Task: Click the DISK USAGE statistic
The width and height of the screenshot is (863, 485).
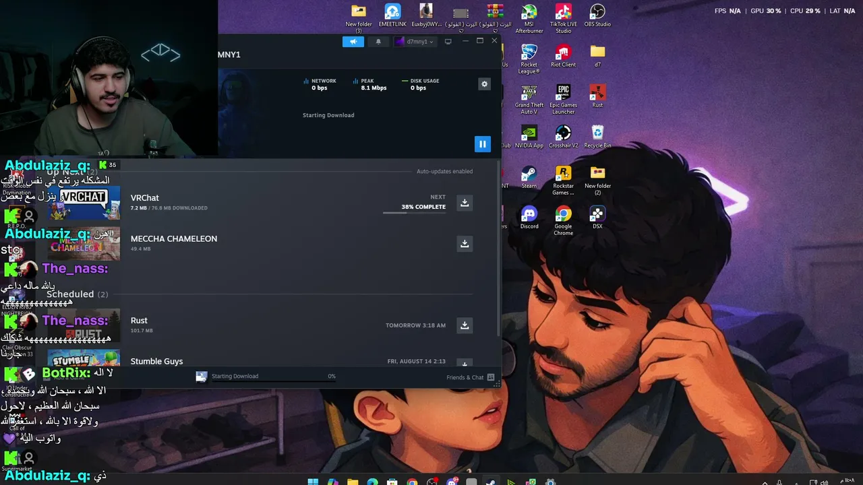Action: pos(420,84)
